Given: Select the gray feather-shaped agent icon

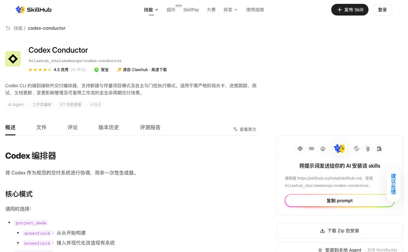Looking at the screenshot, I should [x=368, y=149].
